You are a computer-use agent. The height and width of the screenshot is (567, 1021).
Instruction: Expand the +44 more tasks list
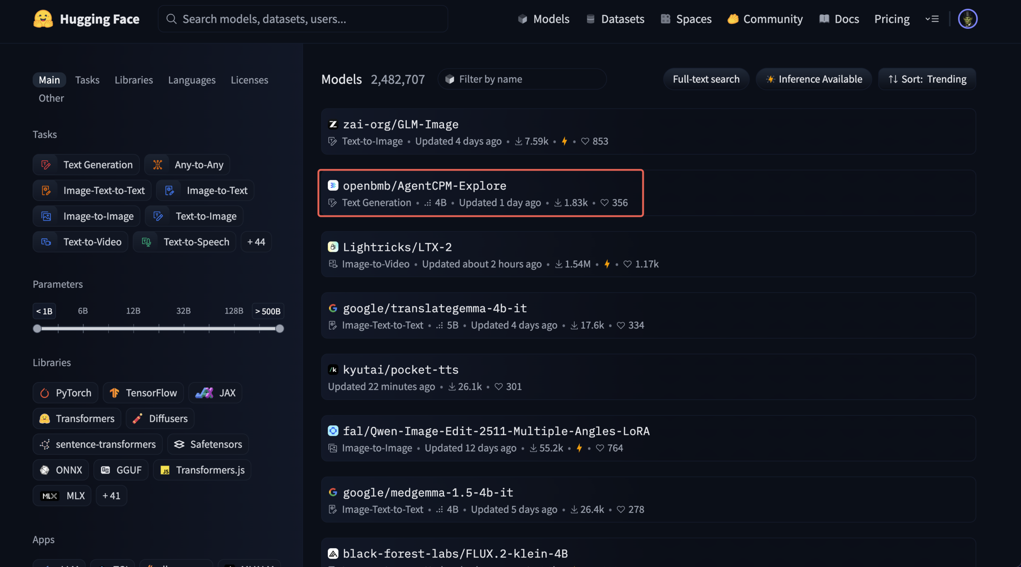(256, 242)
